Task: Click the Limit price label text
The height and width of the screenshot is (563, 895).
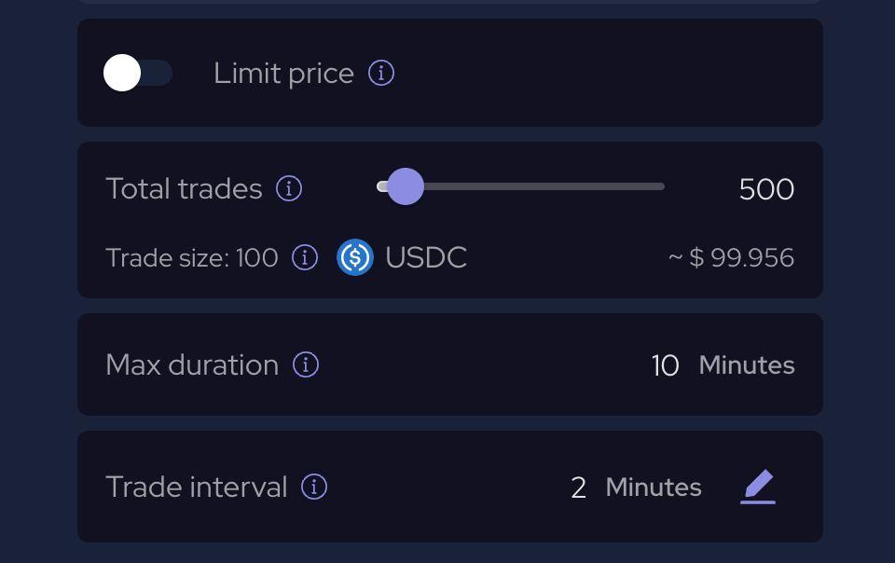Action: 283,74
